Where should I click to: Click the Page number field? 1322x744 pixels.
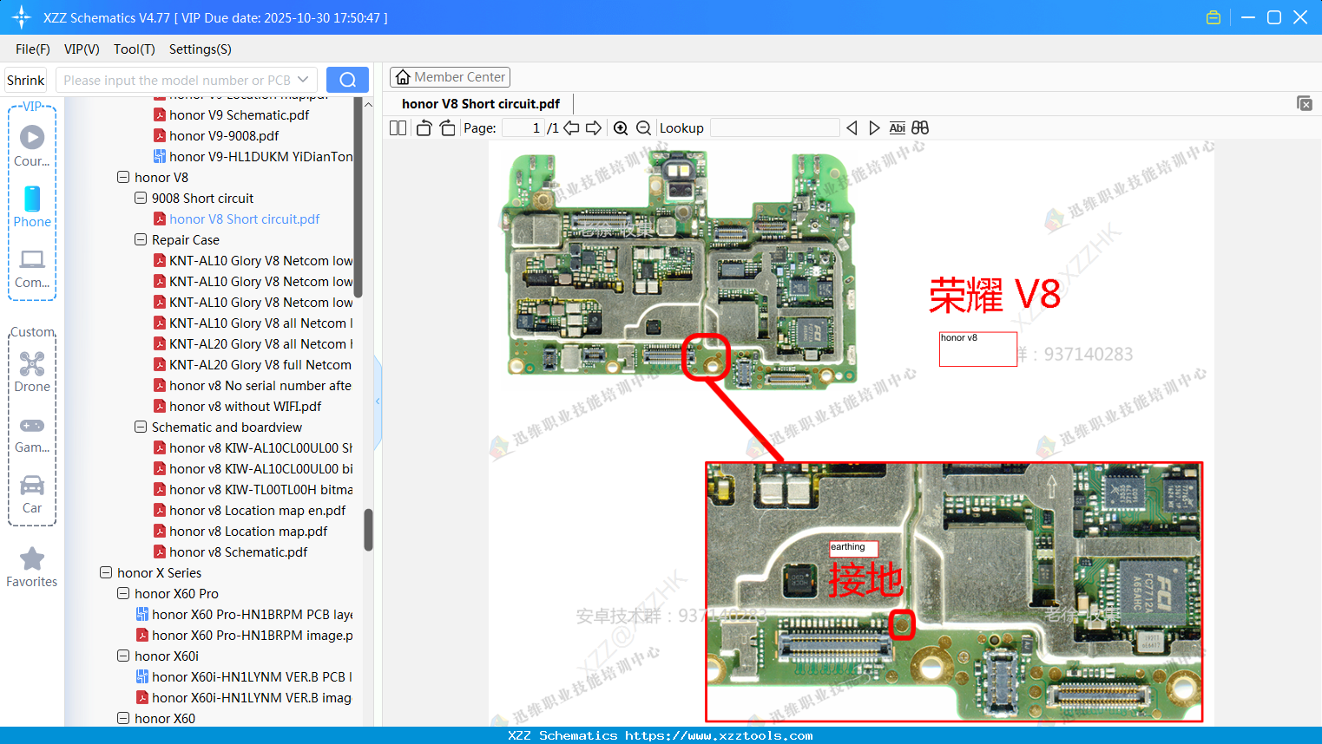click(523, 128)
